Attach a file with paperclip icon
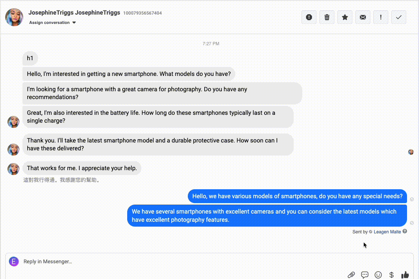The height and width of the screenshot is (279, 419). coord(351,275)
